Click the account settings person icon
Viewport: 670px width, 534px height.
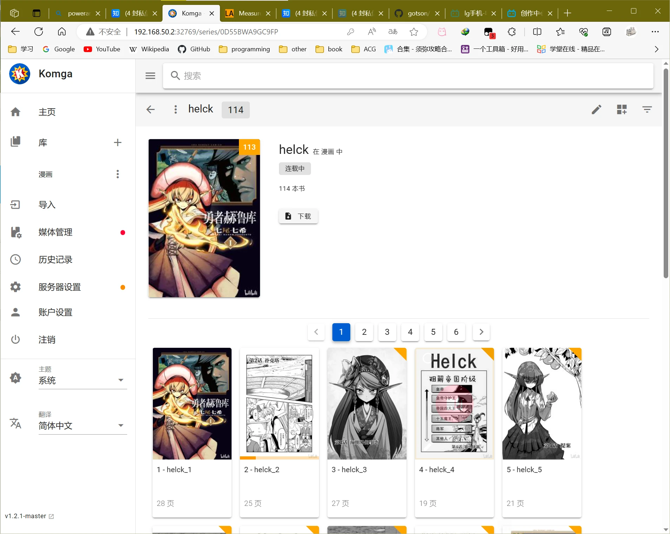tap(15, 312)
